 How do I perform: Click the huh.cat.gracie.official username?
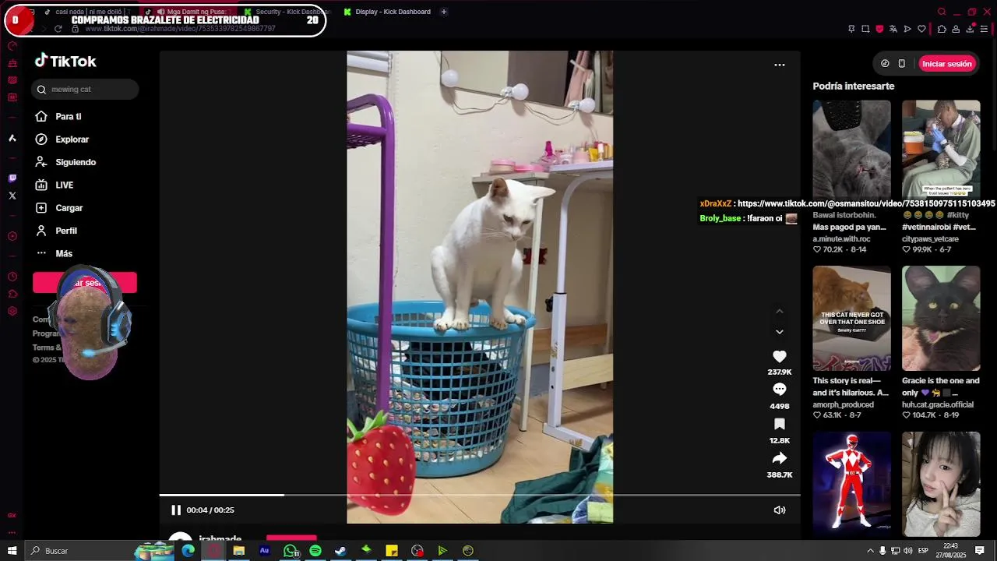[x=938, y=405]
